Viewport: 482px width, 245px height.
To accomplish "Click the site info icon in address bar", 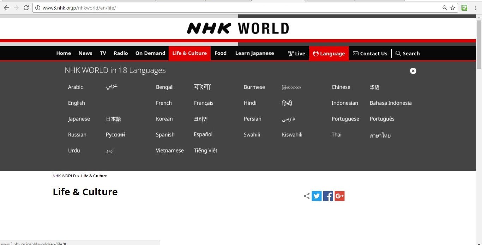I will point(37,8).
